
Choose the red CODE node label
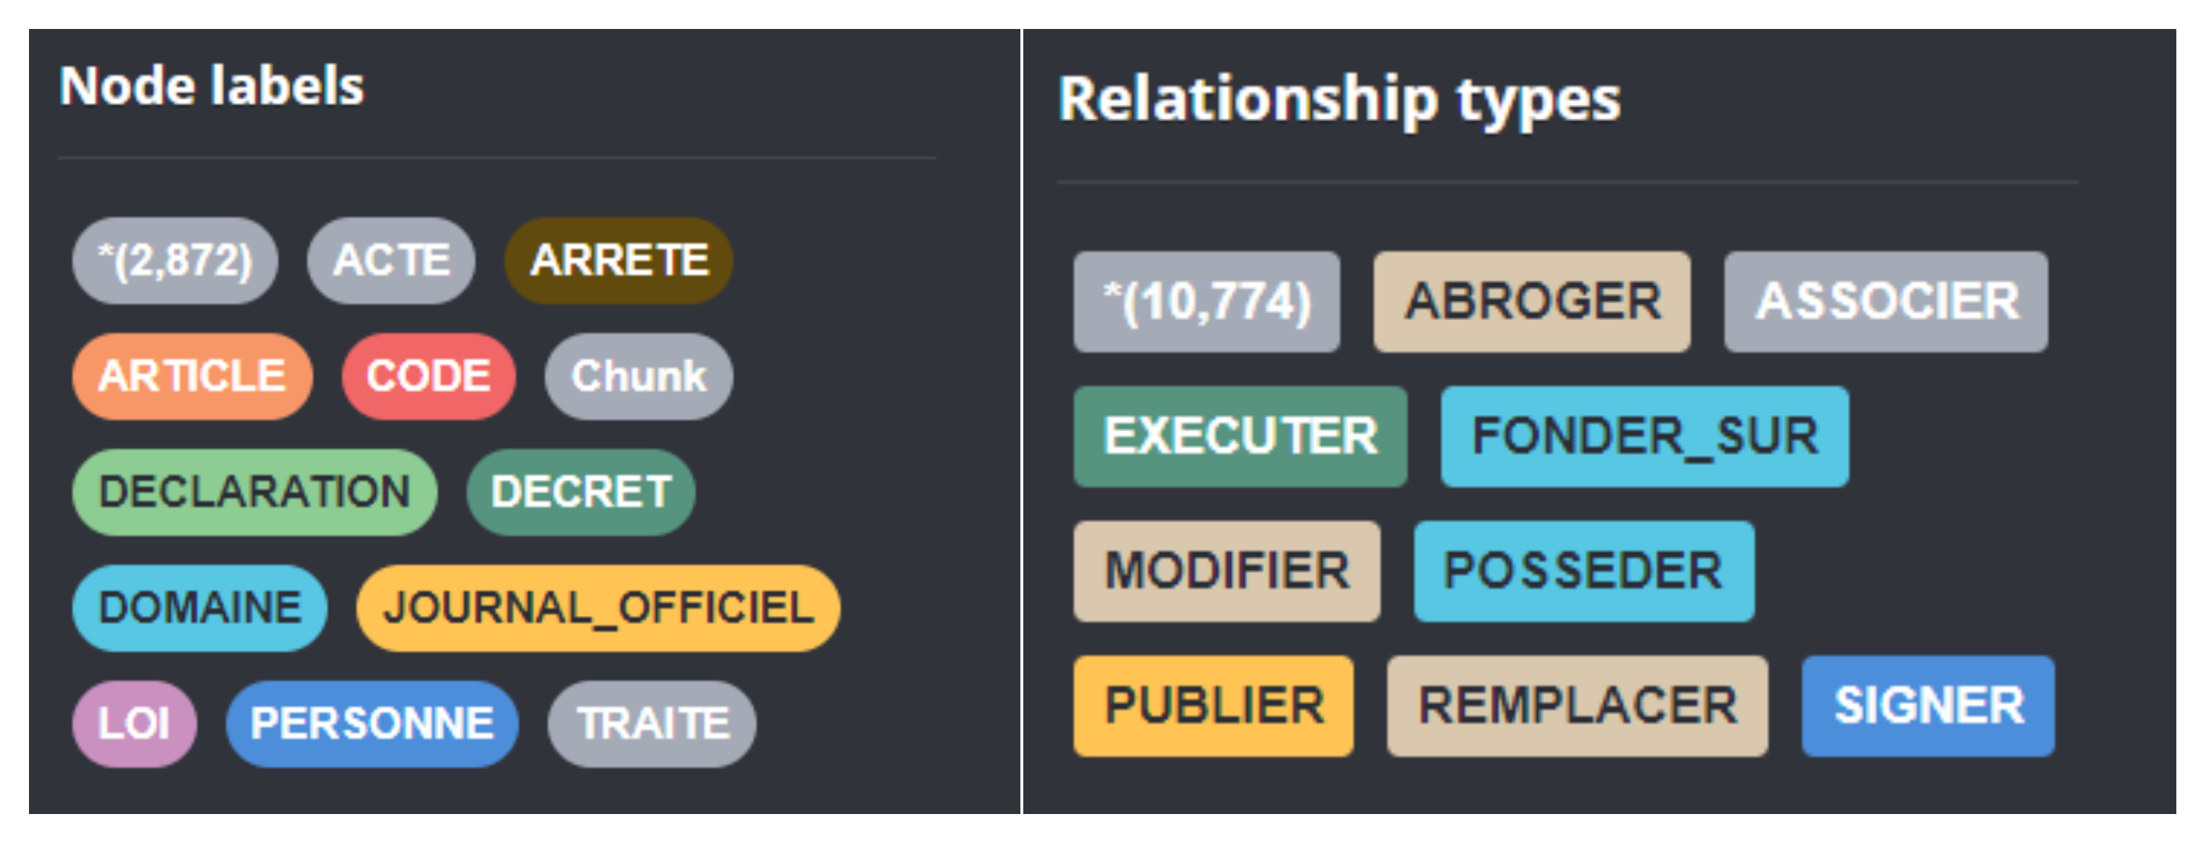pos(428,376)
